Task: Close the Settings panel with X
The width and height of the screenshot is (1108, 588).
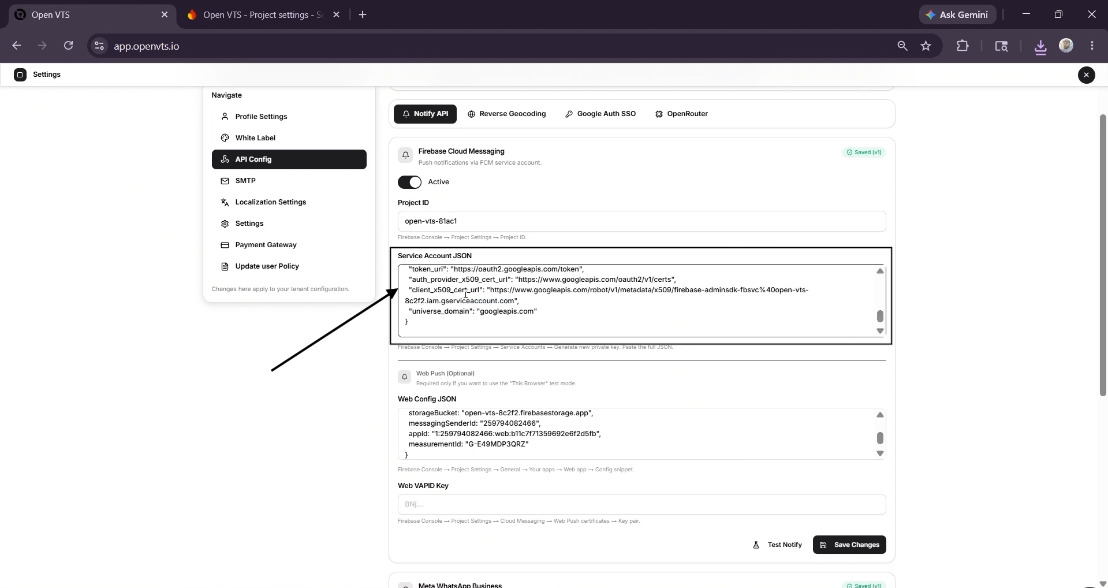Action: [x=1086, y=75]
